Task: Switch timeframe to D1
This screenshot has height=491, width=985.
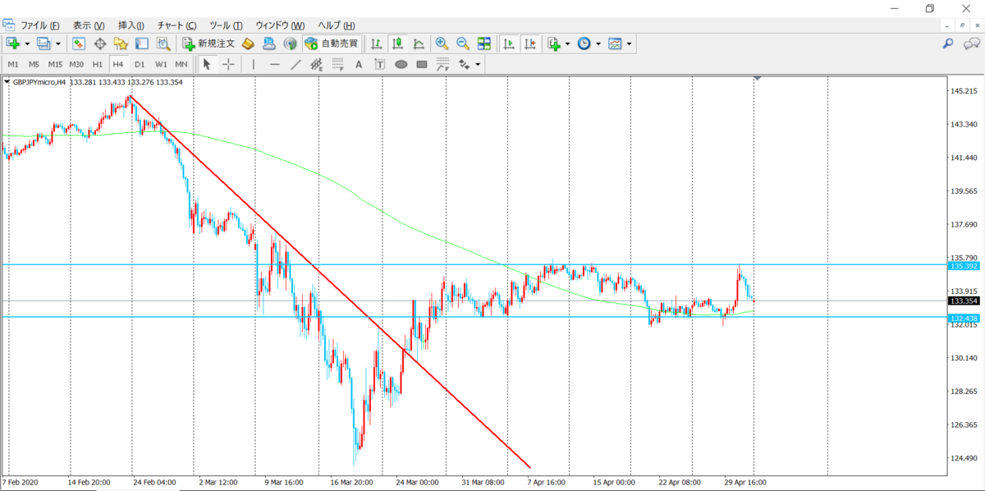Action: [140, 64]
